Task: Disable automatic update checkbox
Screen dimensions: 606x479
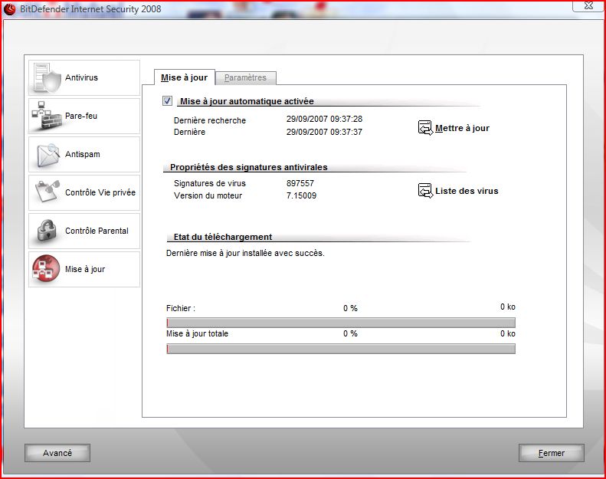Action: [167, 101]
